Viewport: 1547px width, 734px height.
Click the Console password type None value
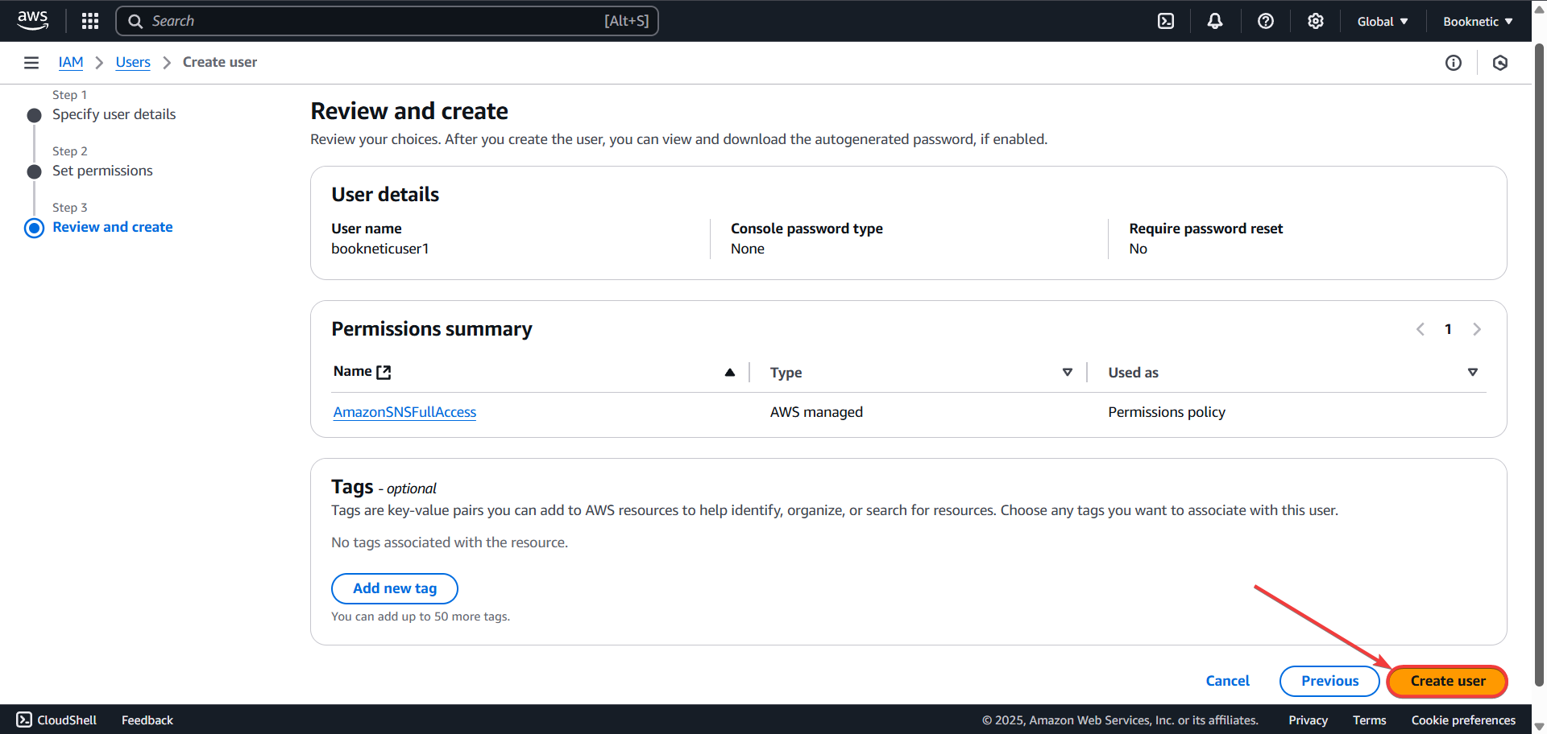(748, 249)
